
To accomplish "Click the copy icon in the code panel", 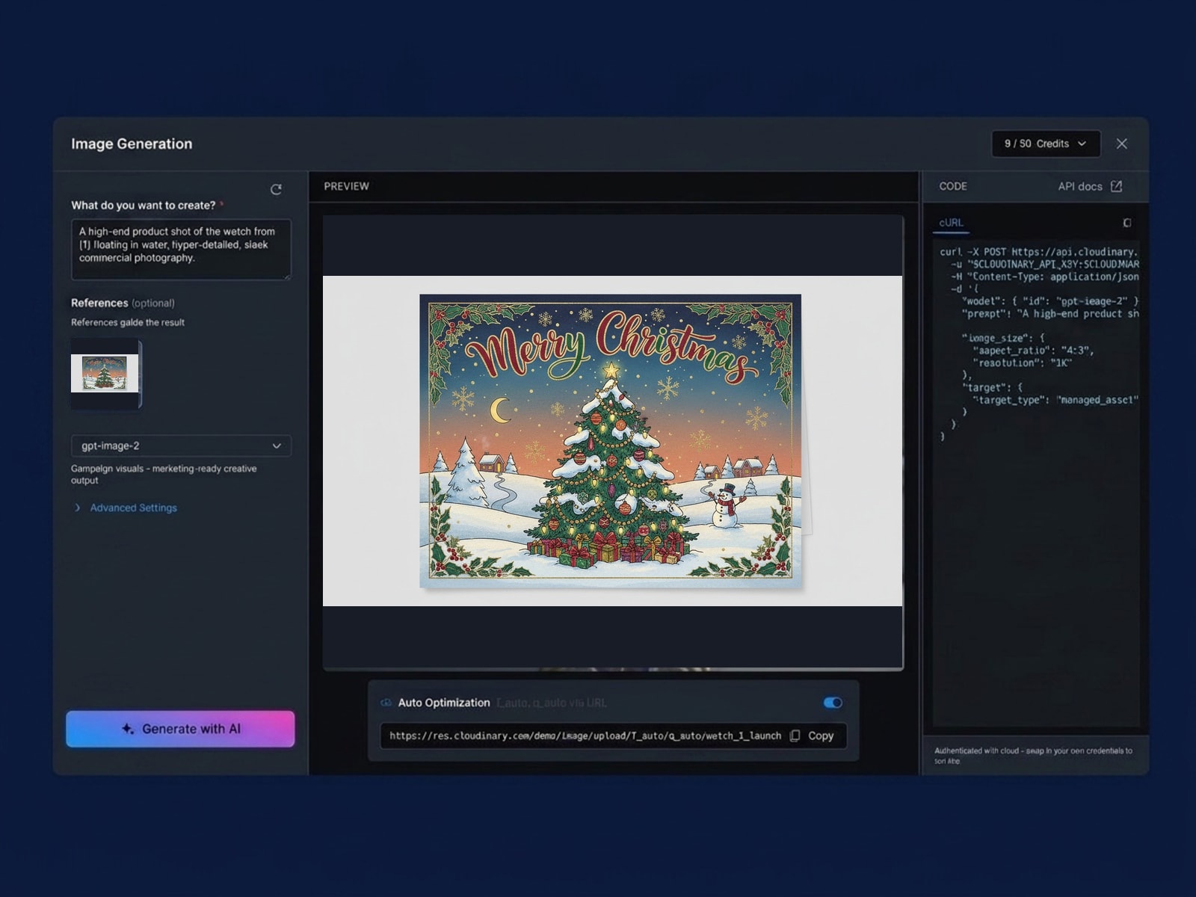I will click(1127, 223).
